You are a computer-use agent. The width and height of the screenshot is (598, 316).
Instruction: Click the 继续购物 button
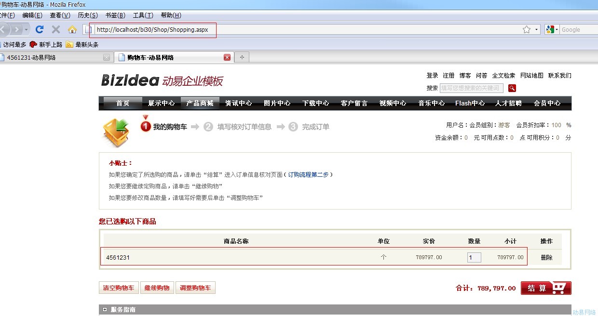point(157,288)
